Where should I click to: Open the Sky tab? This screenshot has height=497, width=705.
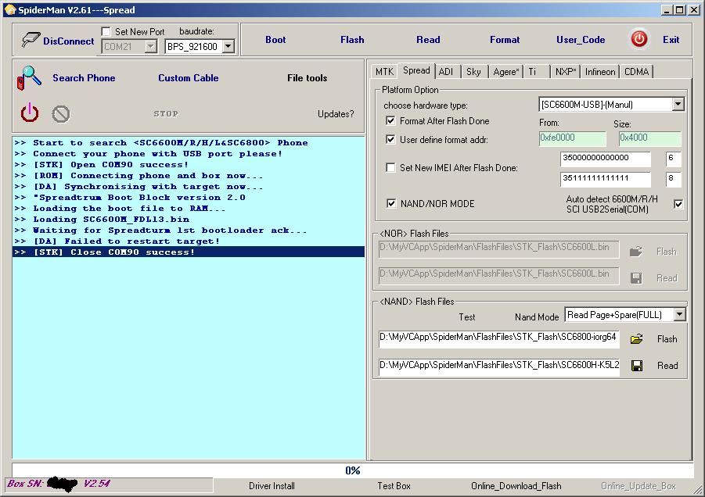pyautogui.click(x=473, y=71)
